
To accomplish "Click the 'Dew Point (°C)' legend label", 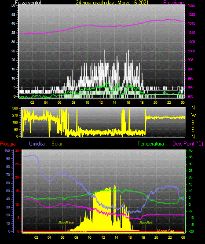I will click(x=188, y=144).
